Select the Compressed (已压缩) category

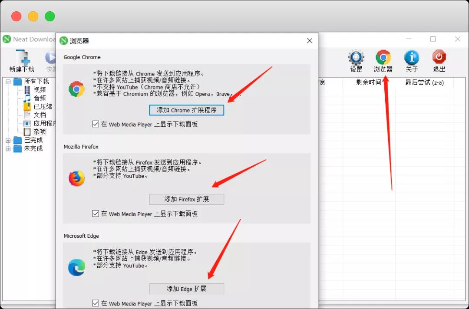click(x=43, y=106)
